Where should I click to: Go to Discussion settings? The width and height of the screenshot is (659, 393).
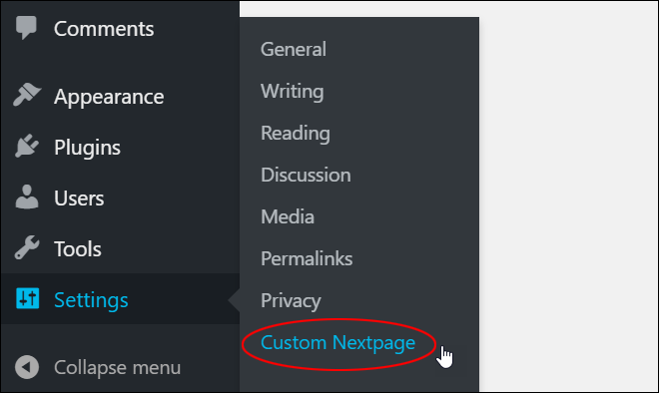point(306,175)
